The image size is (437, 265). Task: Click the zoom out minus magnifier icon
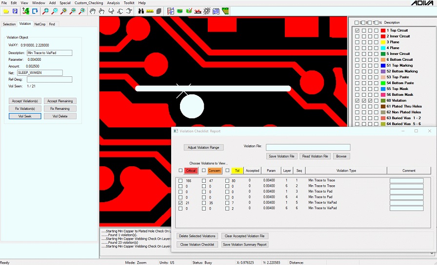coord(73,11)
